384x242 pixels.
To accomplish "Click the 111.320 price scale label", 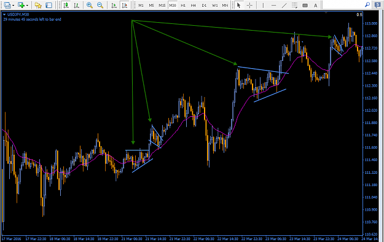I will coord(371,173).
